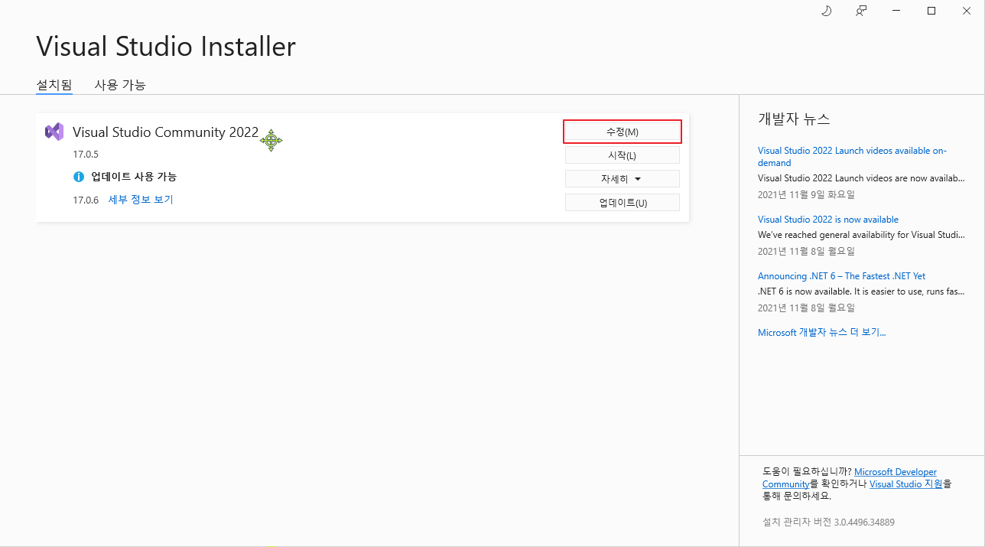Click the 업데이트 사용 가능 text

click(x=134, y=177)
